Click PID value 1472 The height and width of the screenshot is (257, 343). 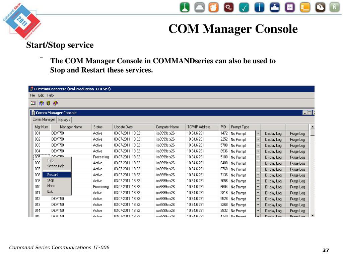[x=224, y=133]
